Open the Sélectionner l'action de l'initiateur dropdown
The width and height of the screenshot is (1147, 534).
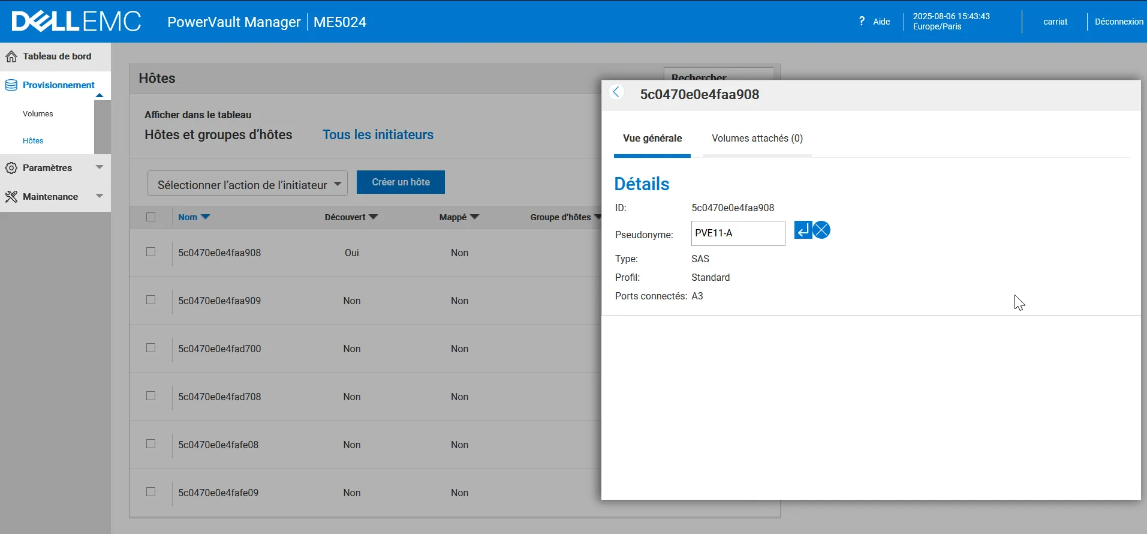click(x=248, y=184)
